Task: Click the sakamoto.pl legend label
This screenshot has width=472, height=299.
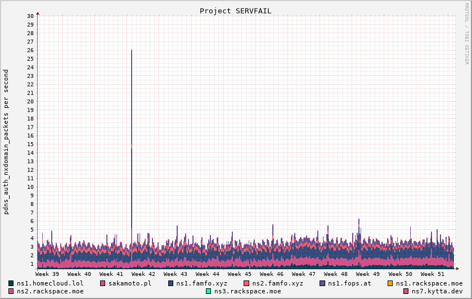Action: coord(130,283)
